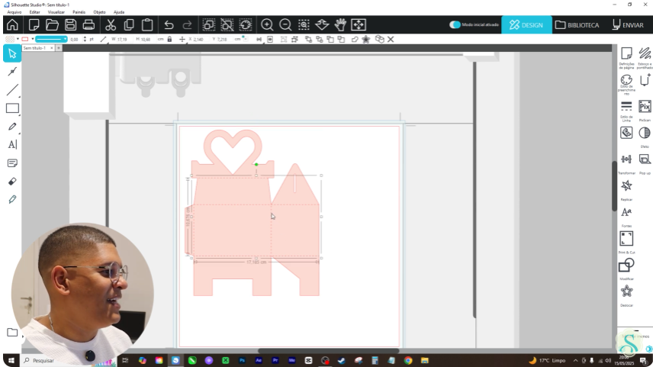Toggle Modo inicial ativado switch
653x367 pixels.
pos(455,24)
